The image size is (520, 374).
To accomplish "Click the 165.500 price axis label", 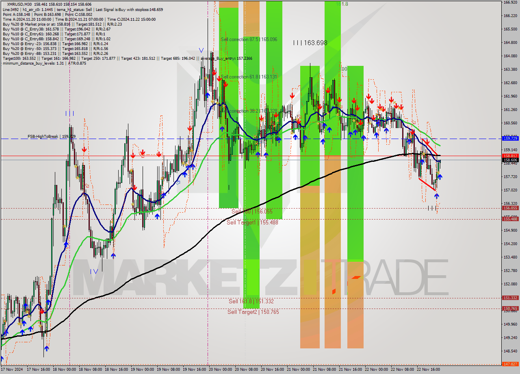I will click(510, 29).
